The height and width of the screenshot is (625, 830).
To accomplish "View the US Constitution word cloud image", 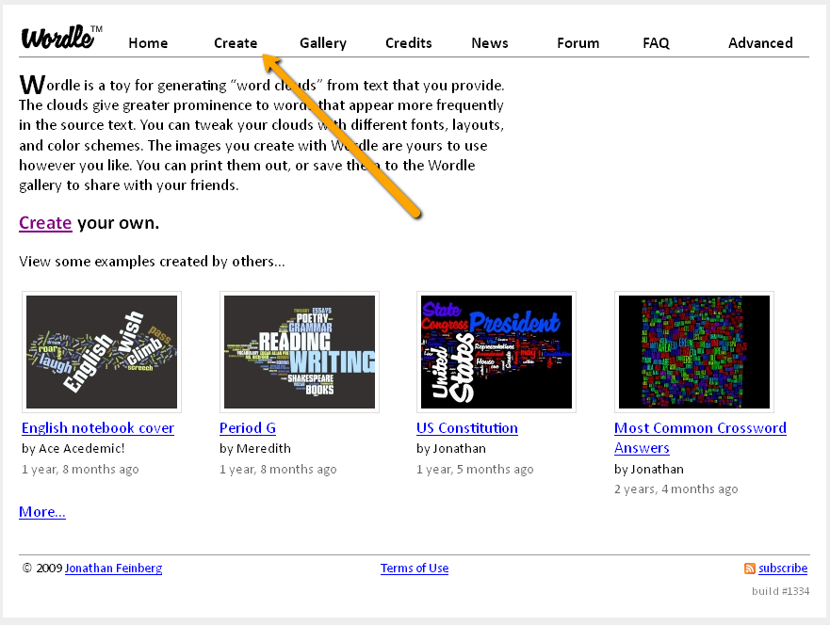I will 496,352.
